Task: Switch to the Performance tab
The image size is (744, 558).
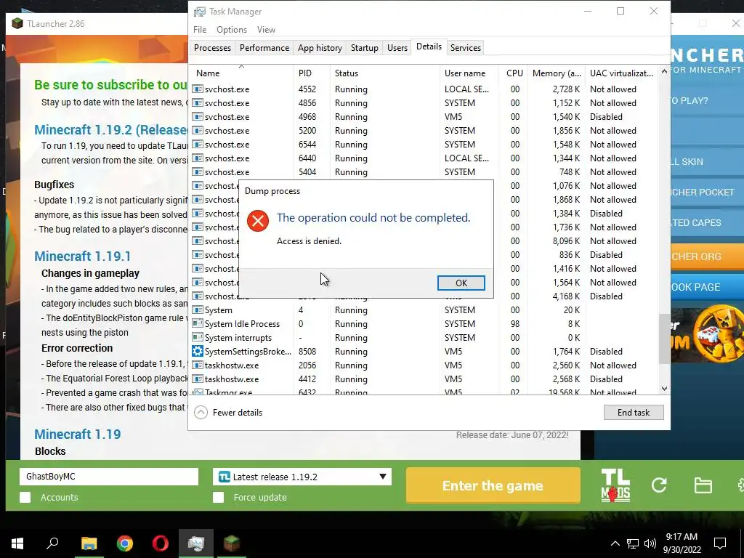Action: point(264,47)
